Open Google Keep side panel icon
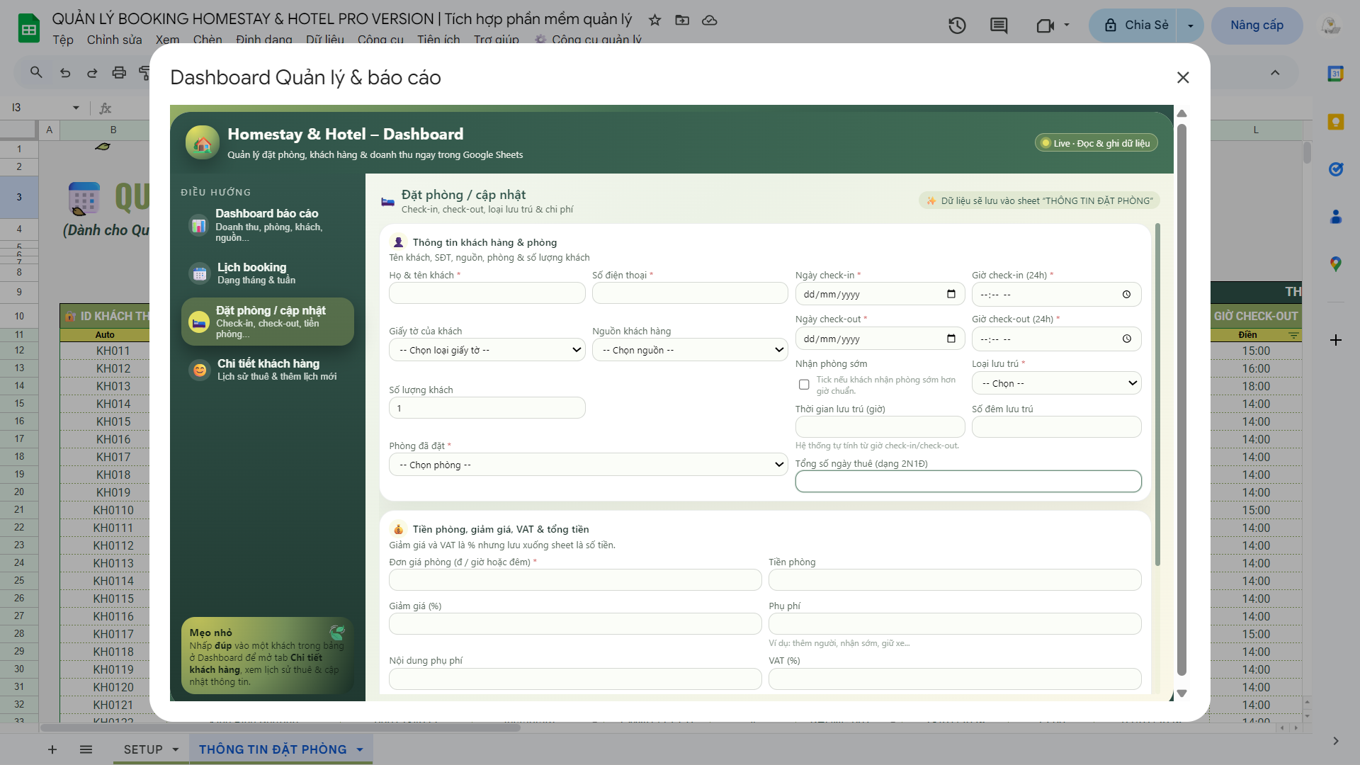The height and width of the screenshot is (765, 1360). tap(1335, 122)
